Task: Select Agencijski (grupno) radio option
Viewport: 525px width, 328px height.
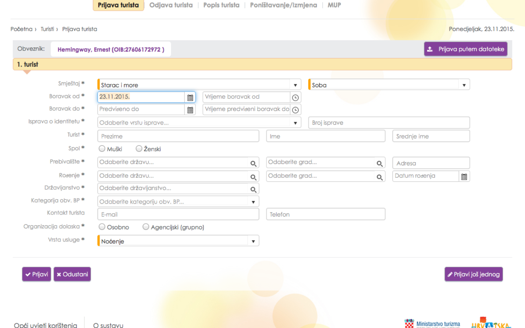Action: pyautogui.click(x=146, y=227)
